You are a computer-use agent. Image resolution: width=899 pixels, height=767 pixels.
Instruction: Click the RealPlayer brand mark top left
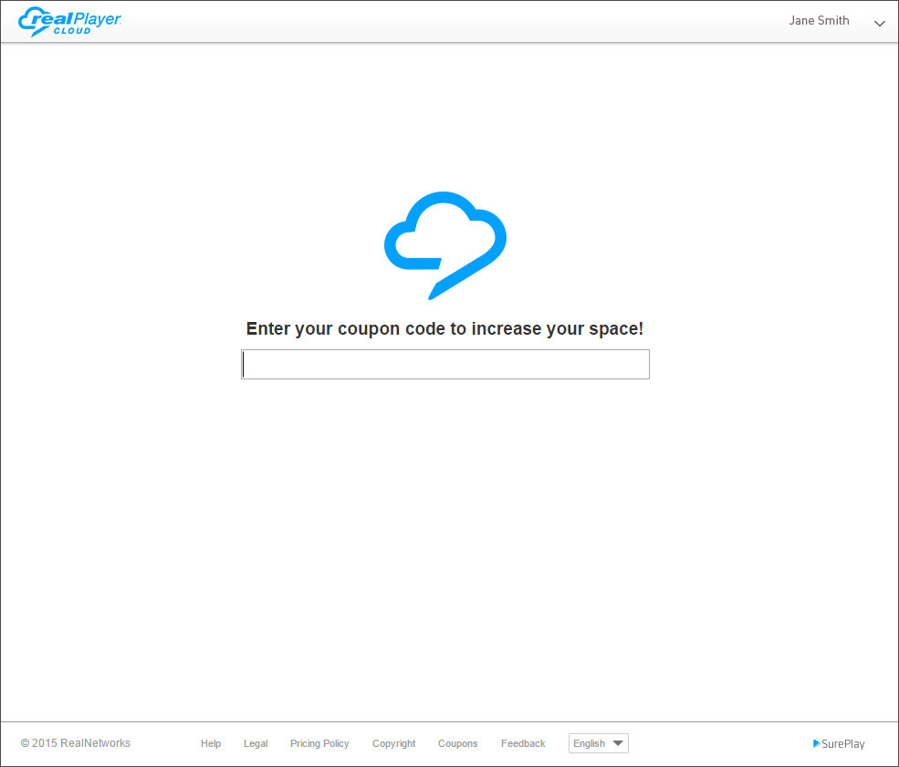pos(68,20)
